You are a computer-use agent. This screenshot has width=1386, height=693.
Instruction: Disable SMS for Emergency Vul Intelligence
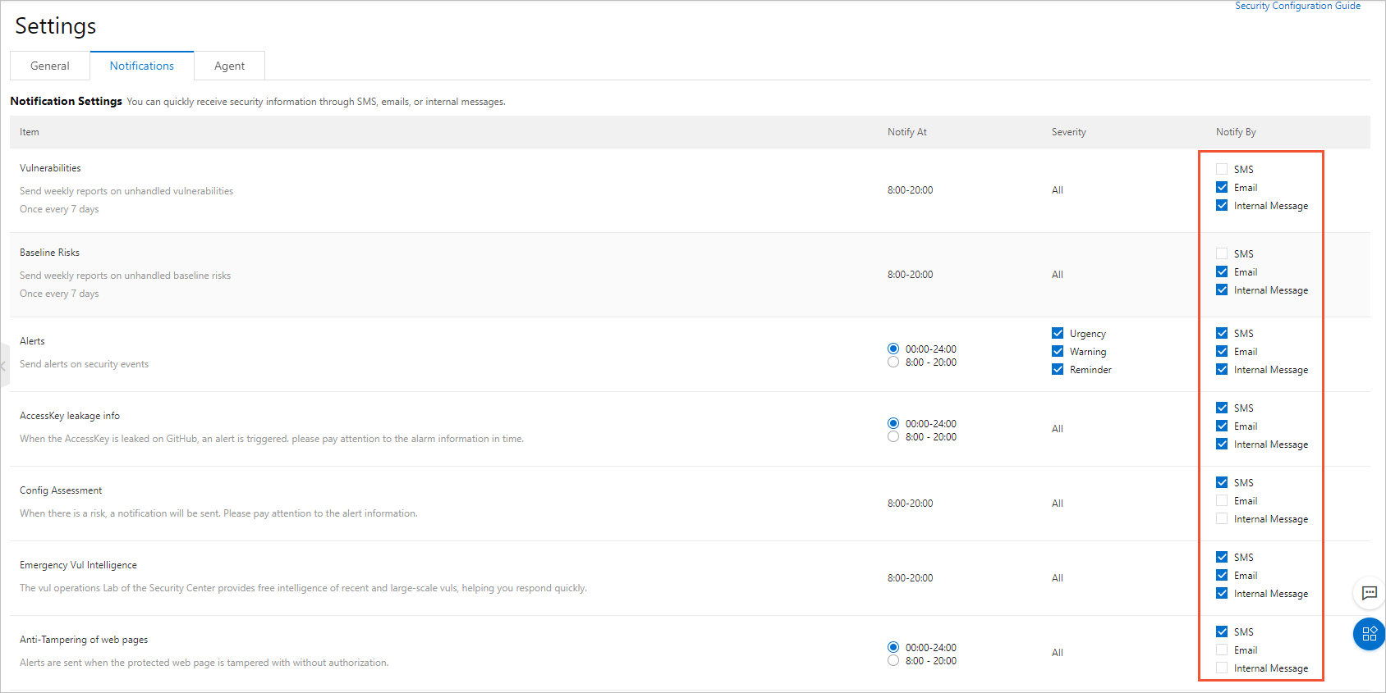tap(1222, 557)
